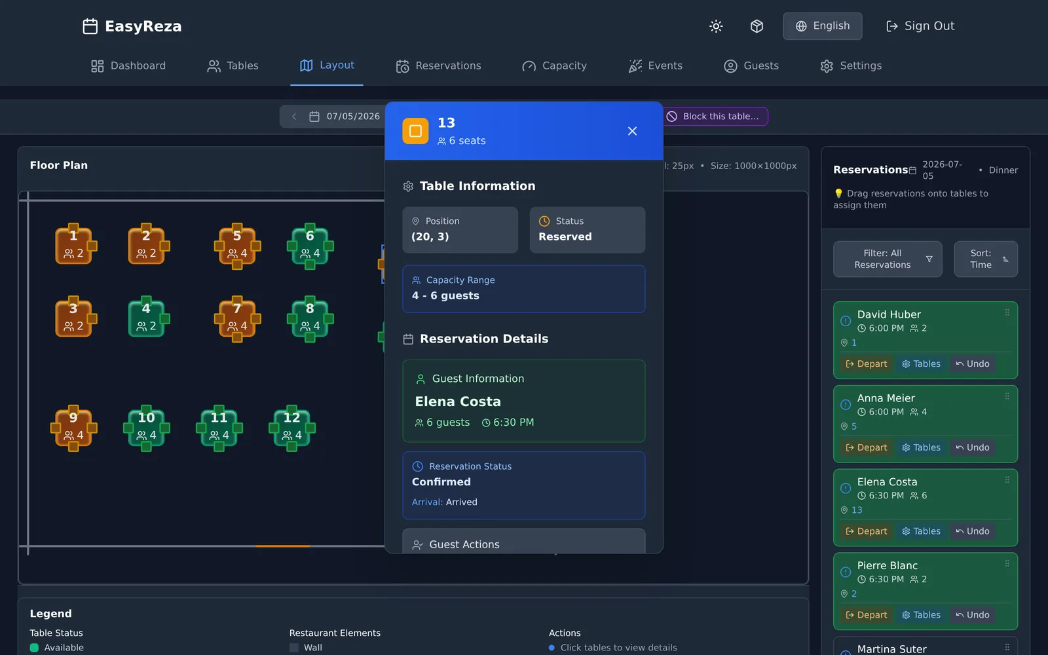Screen dimensions: 1048x655
Task: Click the green Available legend swatch
Action: point(34,648)
